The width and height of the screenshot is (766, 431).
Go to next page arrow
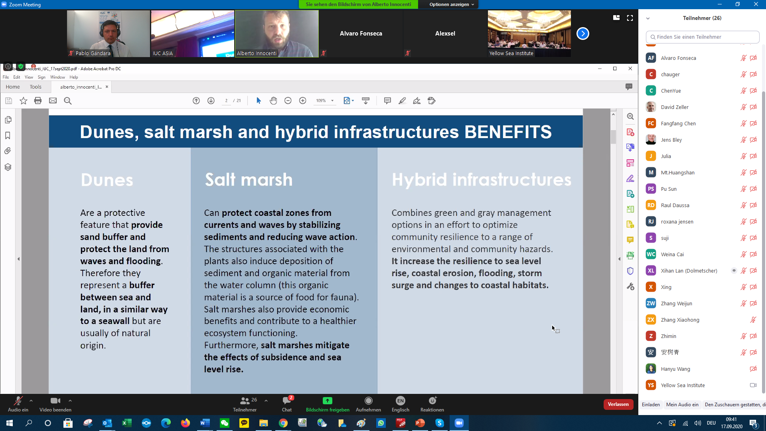pyautogui.click(x=211, y=101)
